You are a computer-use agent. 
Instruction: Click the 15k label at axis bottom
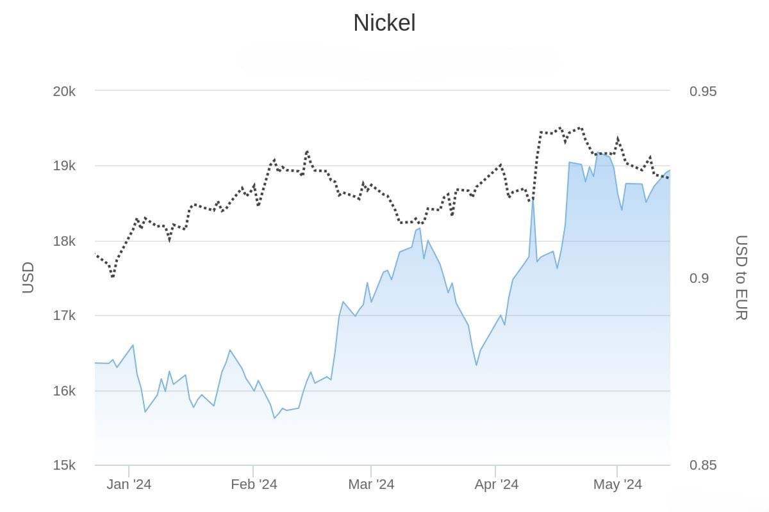pyautogui.click(x=64, y=465)
